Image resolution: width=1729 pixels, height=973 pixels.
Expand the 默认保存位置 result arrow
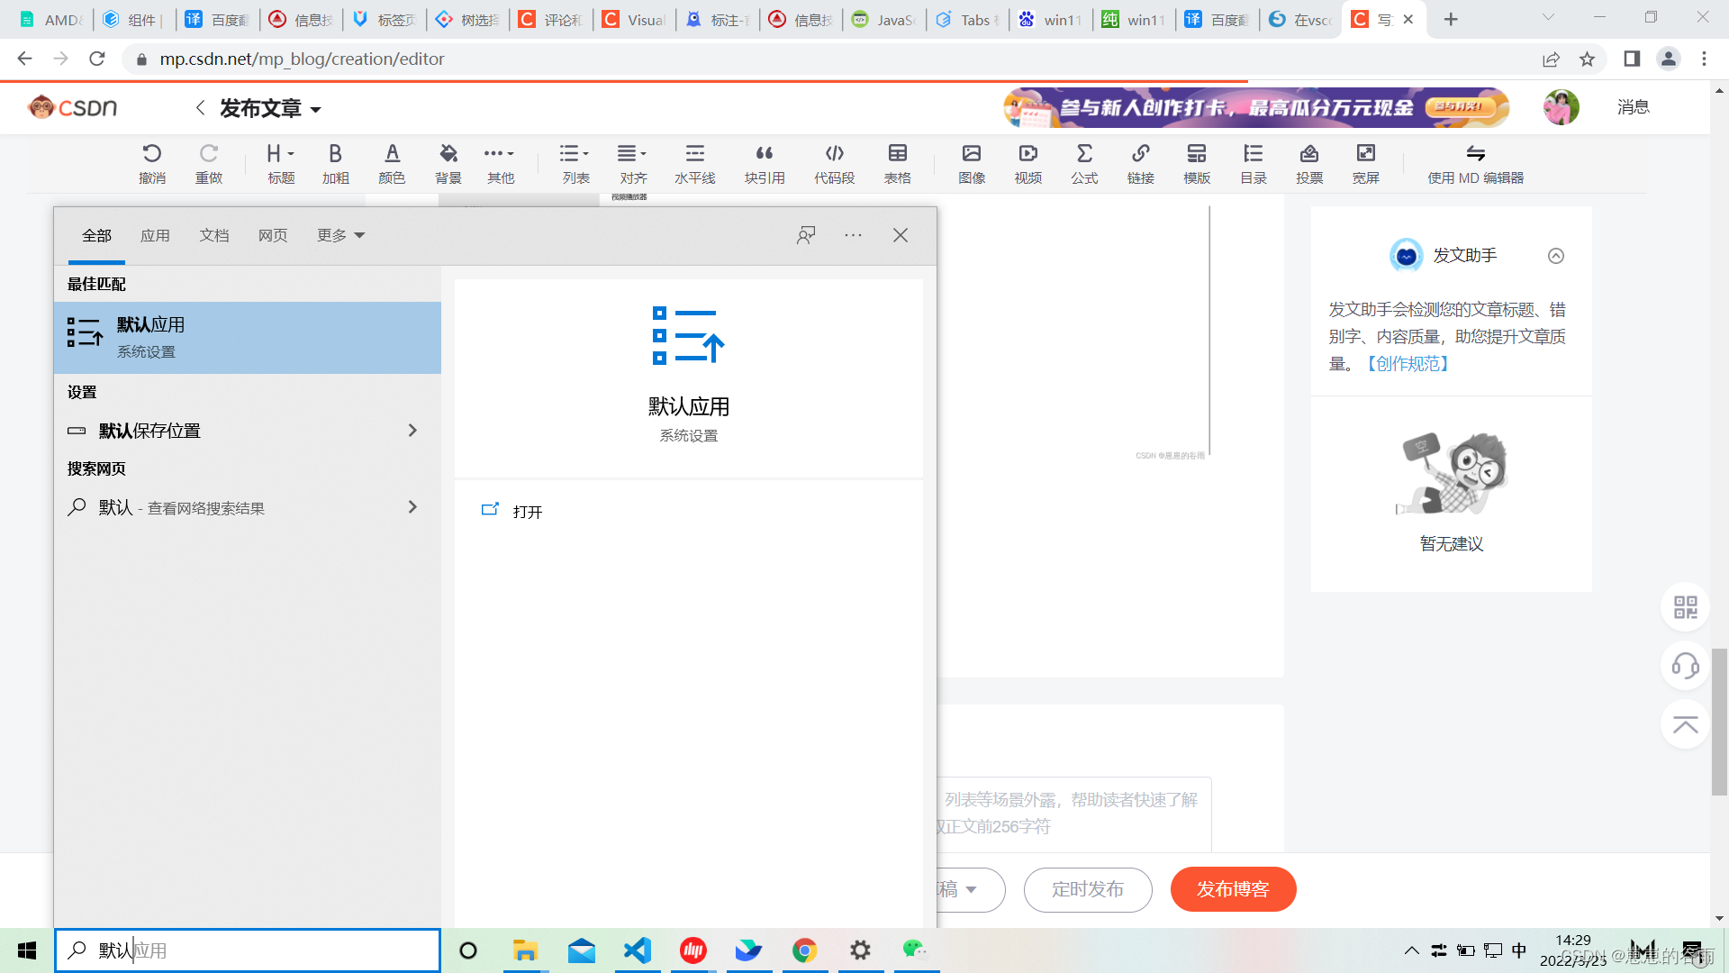point(412,431)
